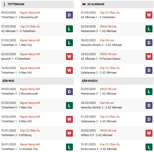Viewport: 154px width, 152px height.
Task: Click win badge for AZ Alkmaar 1-0 Tottenham under AZ Alkmaar header
Action: pyautogui.click(x=149, y=15)
